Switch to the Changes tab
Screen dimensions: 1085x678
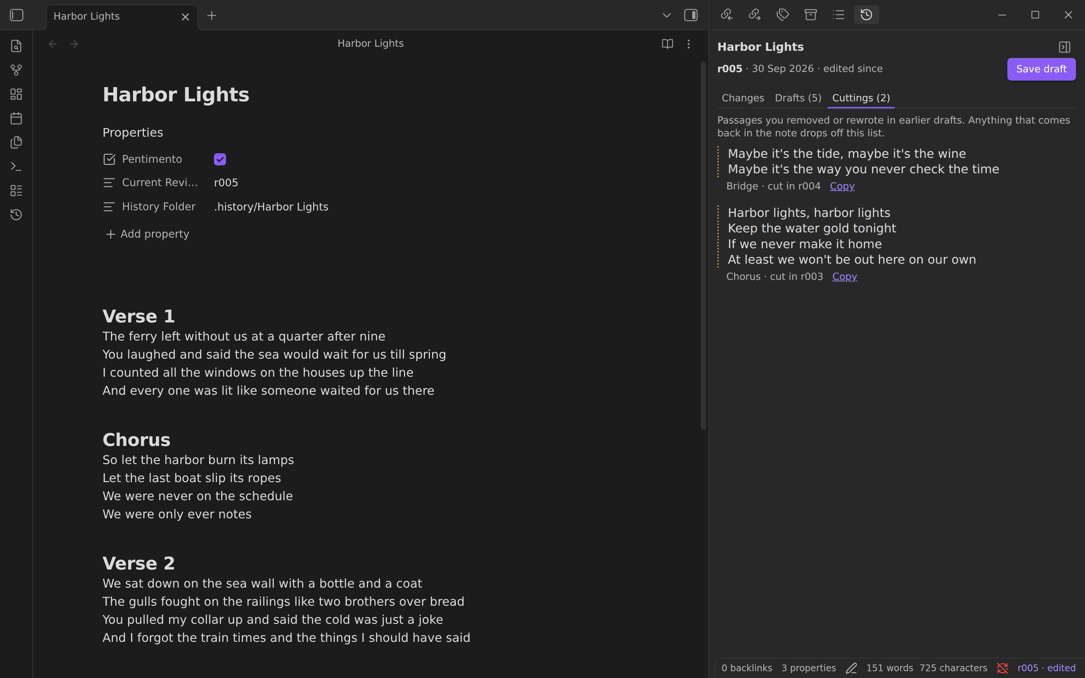[743, 98]
